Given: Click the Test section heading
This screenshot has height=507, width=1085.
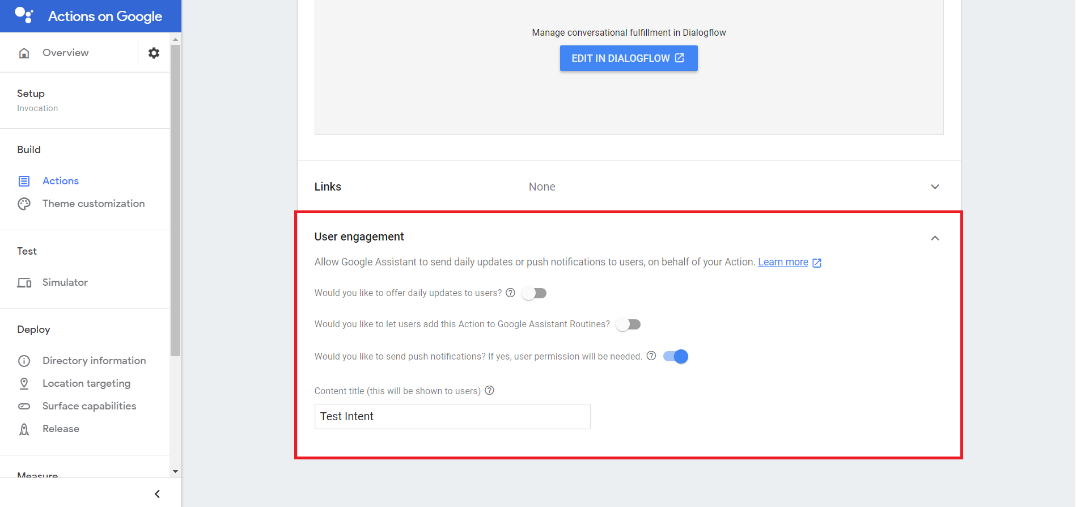Looking at the screenshot, I should 27,251.
